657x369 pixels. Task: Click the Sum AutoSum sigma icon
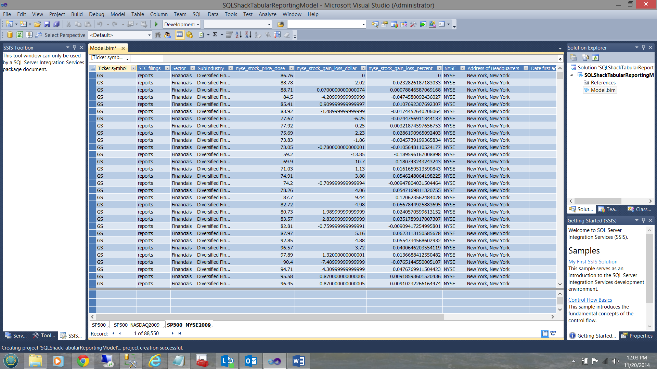pos(215,35)
